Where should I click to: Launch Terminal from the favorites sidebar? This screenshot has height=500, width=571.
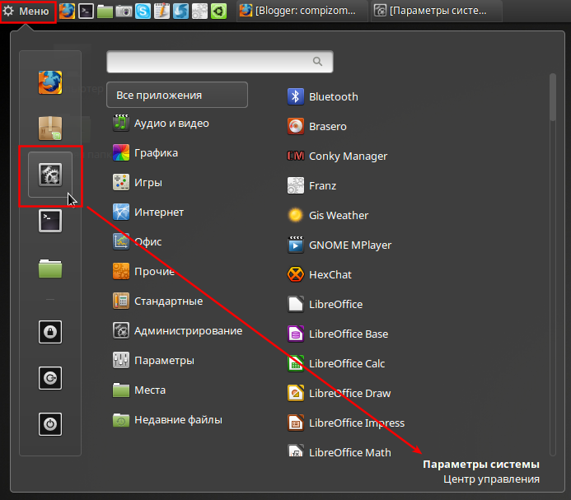click(50, 221)
